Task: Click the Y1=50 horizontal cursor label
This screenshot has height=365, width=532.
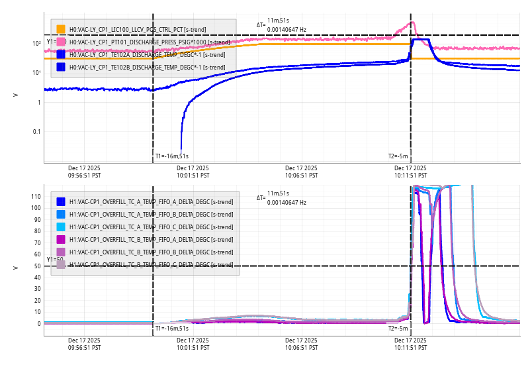Action: 54,260
